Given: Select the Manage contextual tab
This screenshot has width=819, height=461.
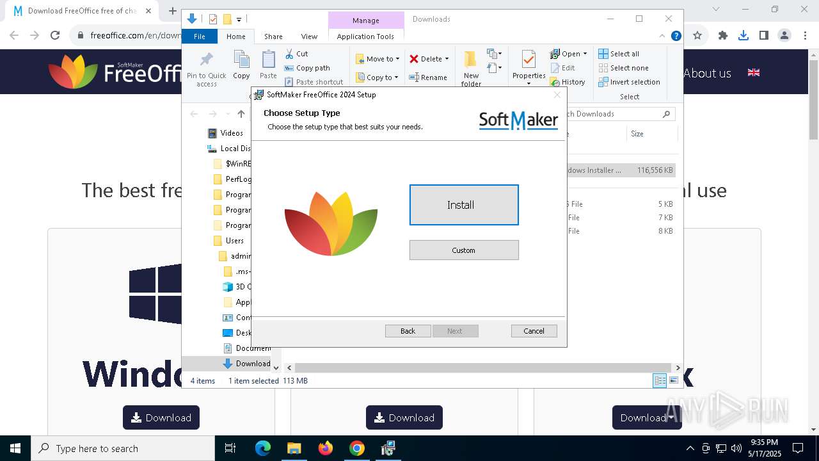Looking at the screenshot, I should (x=365, y=20).
